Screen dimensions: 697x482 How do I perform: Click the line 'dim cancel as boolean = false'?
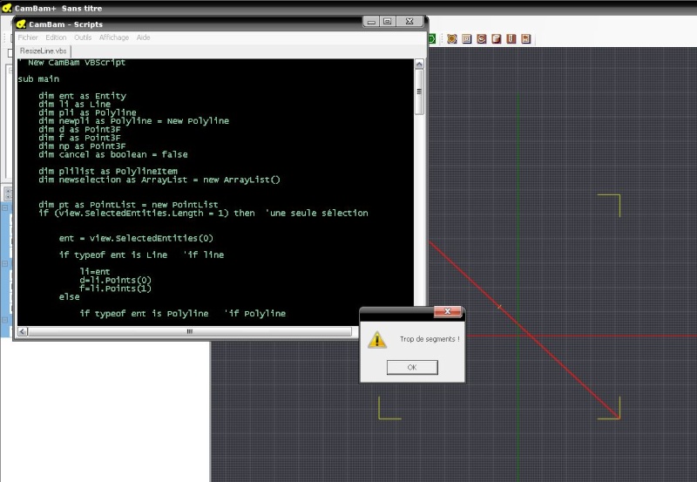tap(113, 155)
